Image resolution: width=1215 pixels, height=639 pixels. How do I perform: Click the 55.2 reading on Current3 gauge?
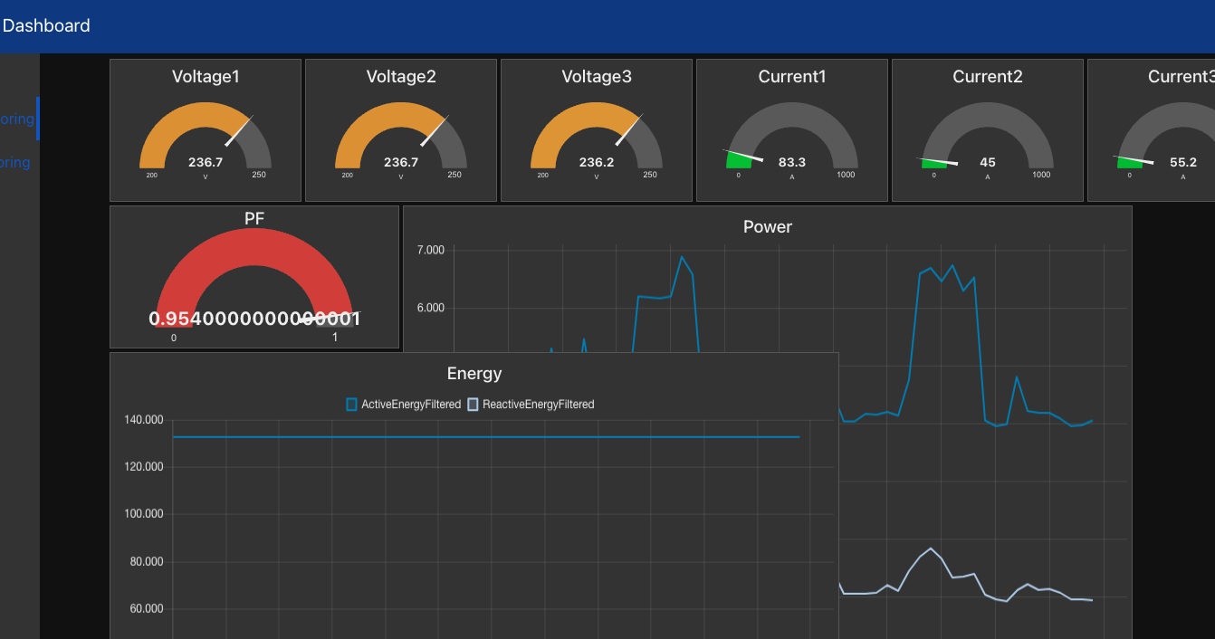tap(1183, 162)
